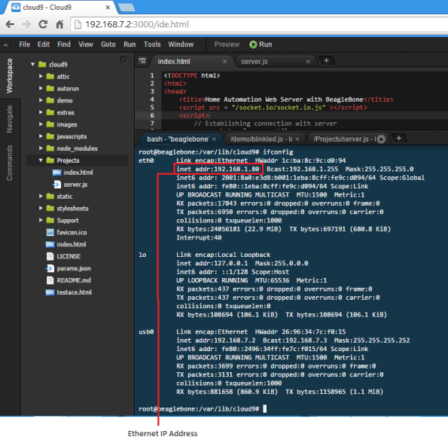448x443 pixels.
Task: Select index.html inside Projects folder
Action: [78, 173]
